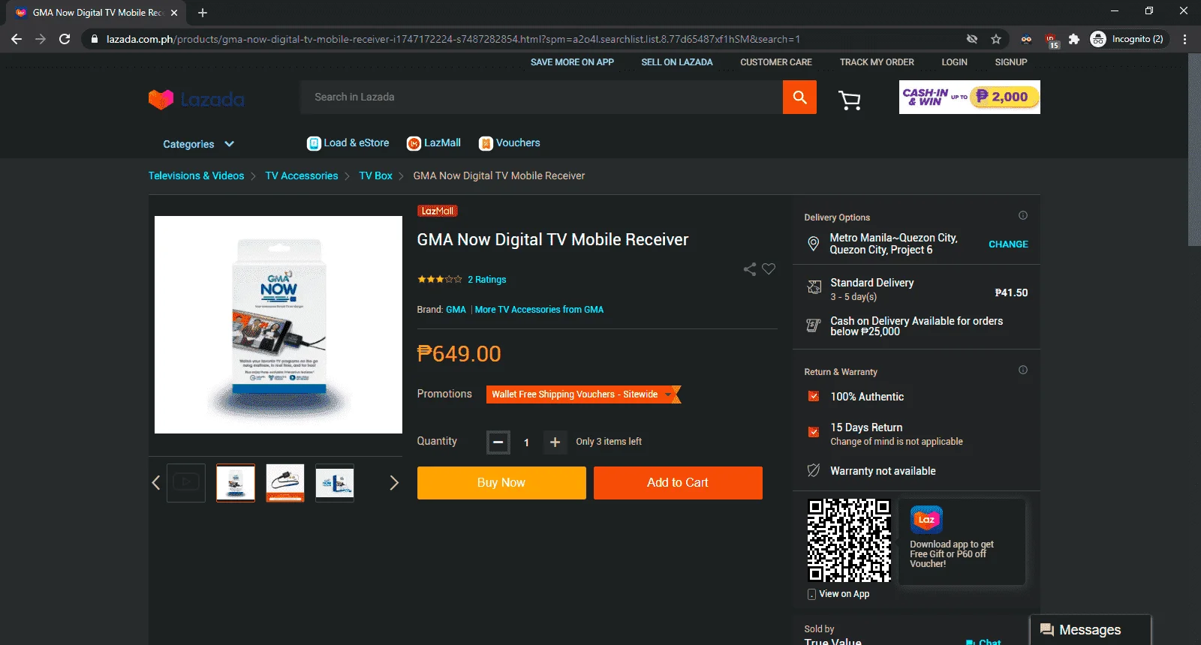Open the browser extensions puzzle menu
Viewport: 1201px width, 645px height.
click(x=1074, y=39)
